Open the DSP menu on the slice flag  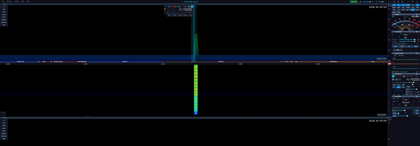point(175,15)
